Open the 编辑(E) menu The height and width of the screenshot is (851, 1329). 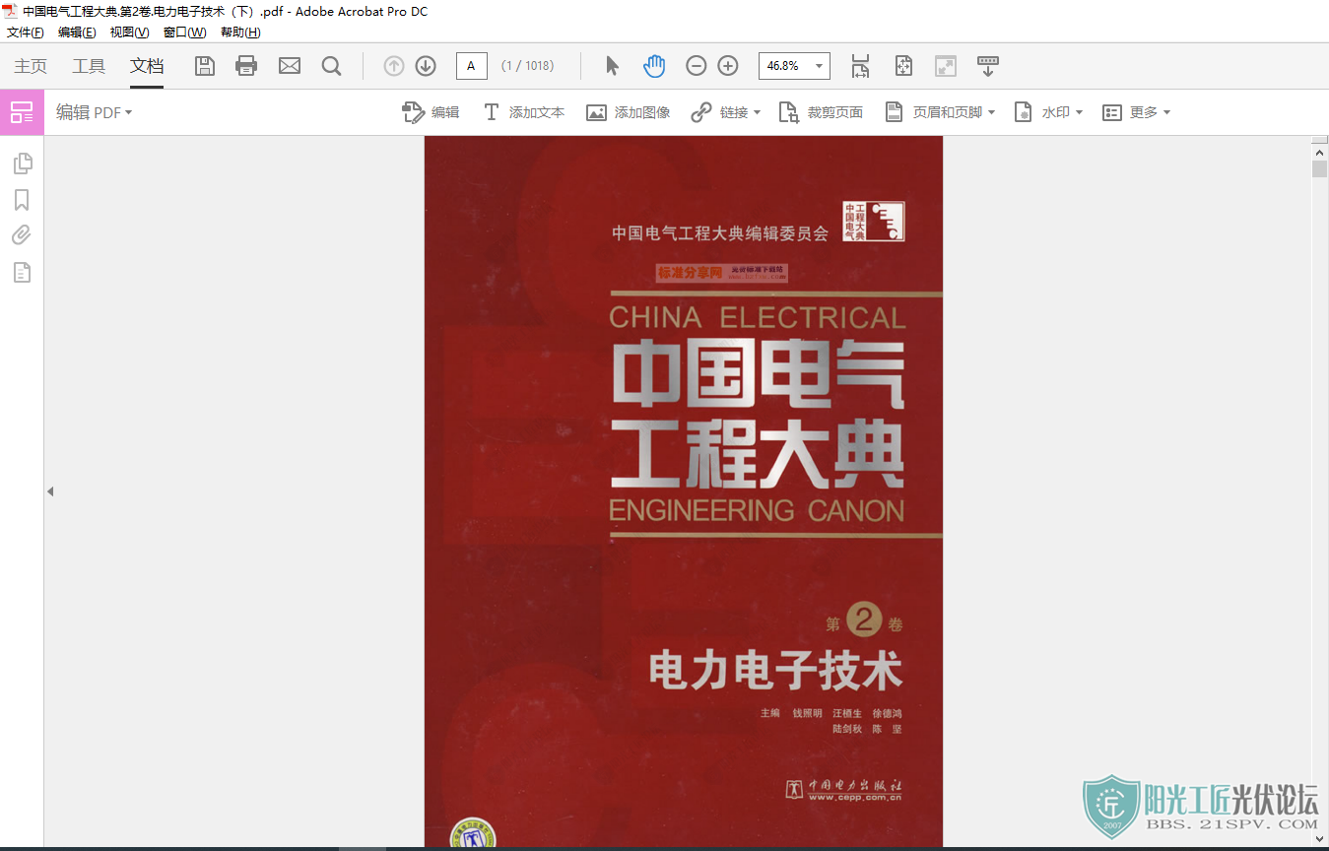(77, 33)
